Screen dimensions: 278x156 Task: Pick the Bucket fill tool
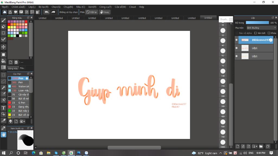[x=4, y=61]
